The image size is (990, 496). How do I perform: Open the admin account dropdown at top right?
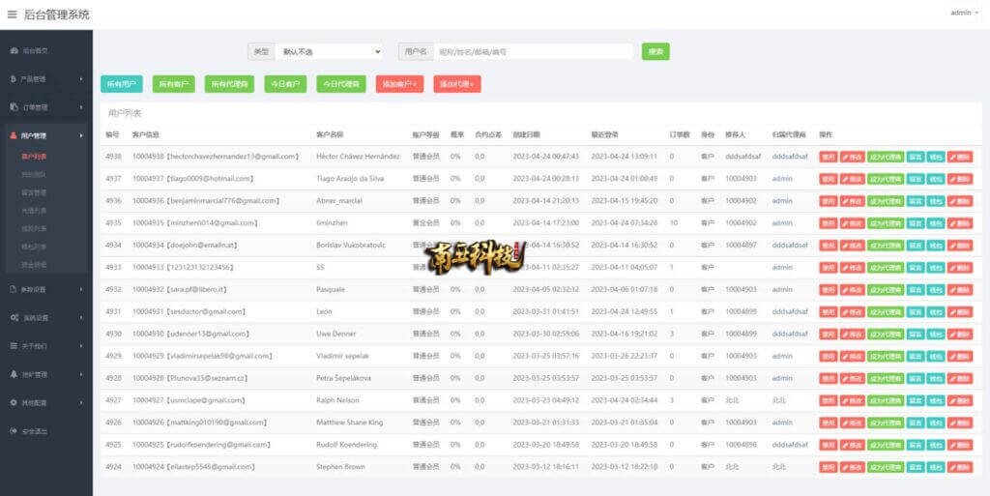pos(964,13)
